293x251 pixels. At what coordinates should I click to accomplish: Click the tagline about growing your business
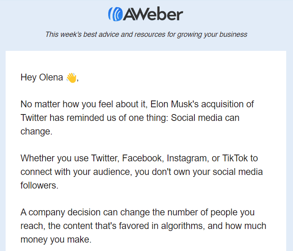pyautogui.click(x=146, y=34)
